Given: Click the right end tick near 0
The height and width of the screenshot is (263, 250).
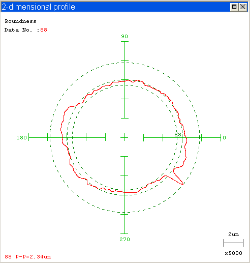Looking at the screenshot, I should pos(221,137).
